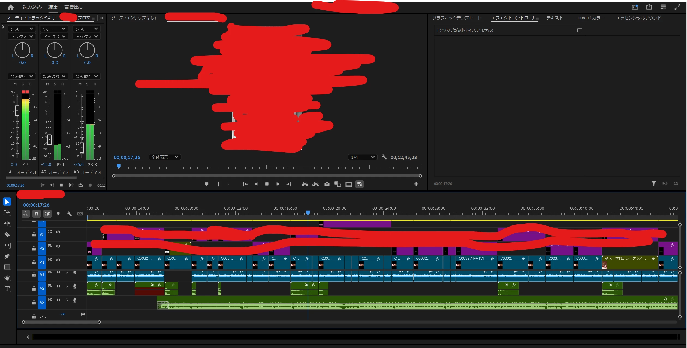Click the Home icon
Screen dimensions: 687x348
tap(11, 7)
